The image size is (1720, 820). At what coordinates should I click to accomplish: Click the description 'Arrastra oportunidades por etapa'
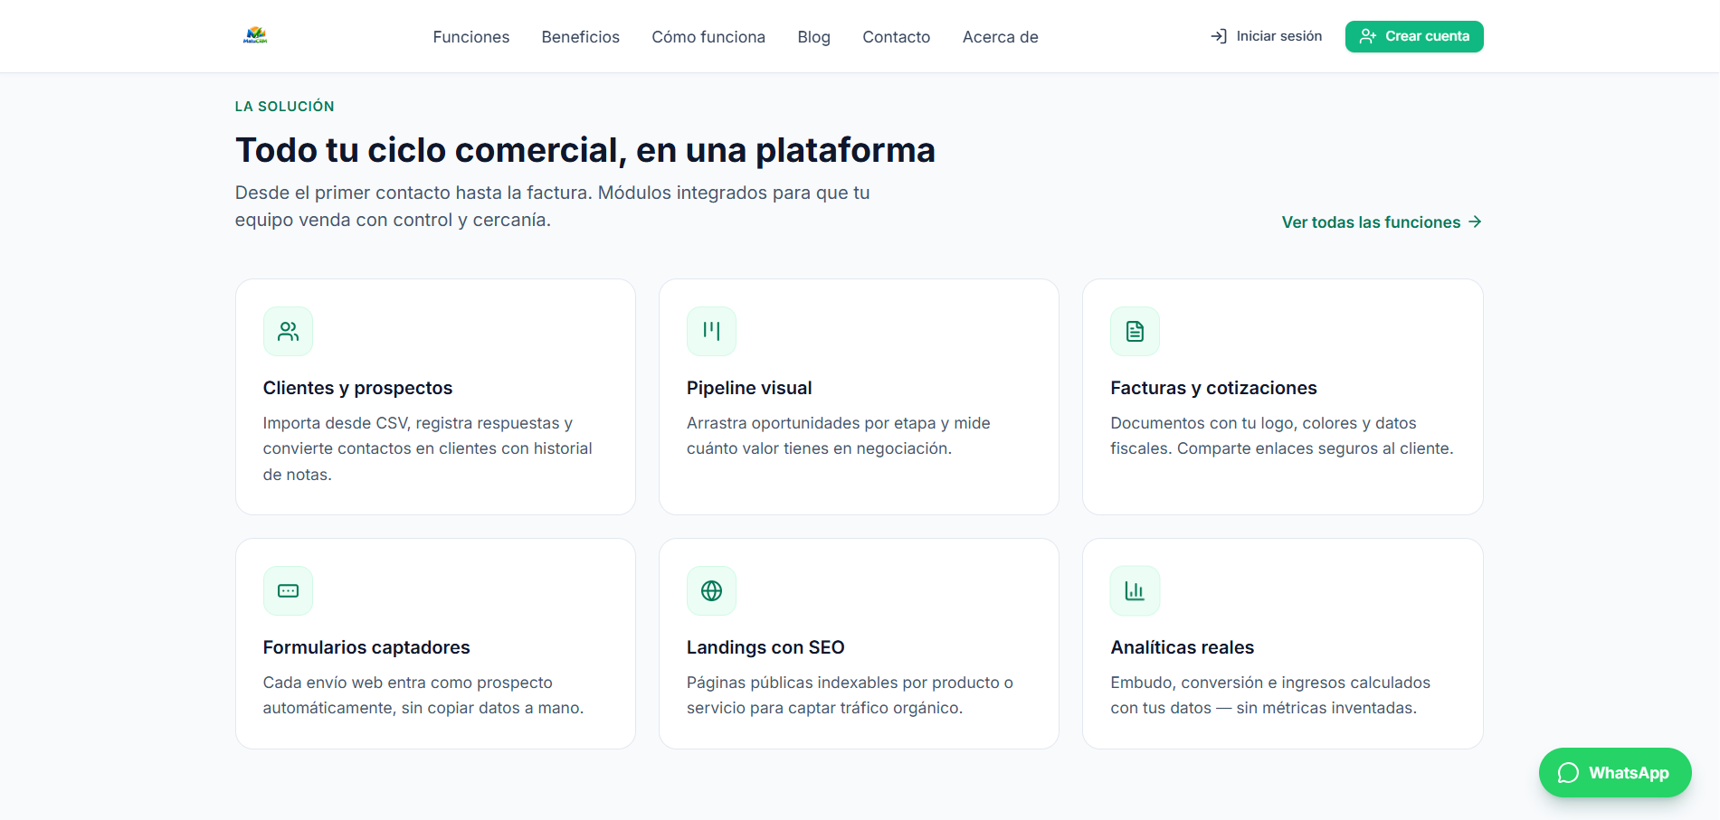pos(838,436)
